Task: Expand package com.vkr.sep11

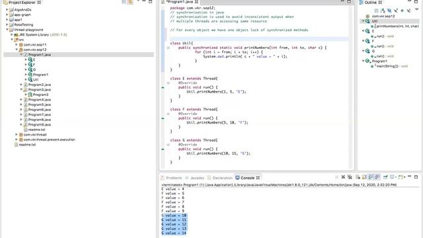Action: 17,44
